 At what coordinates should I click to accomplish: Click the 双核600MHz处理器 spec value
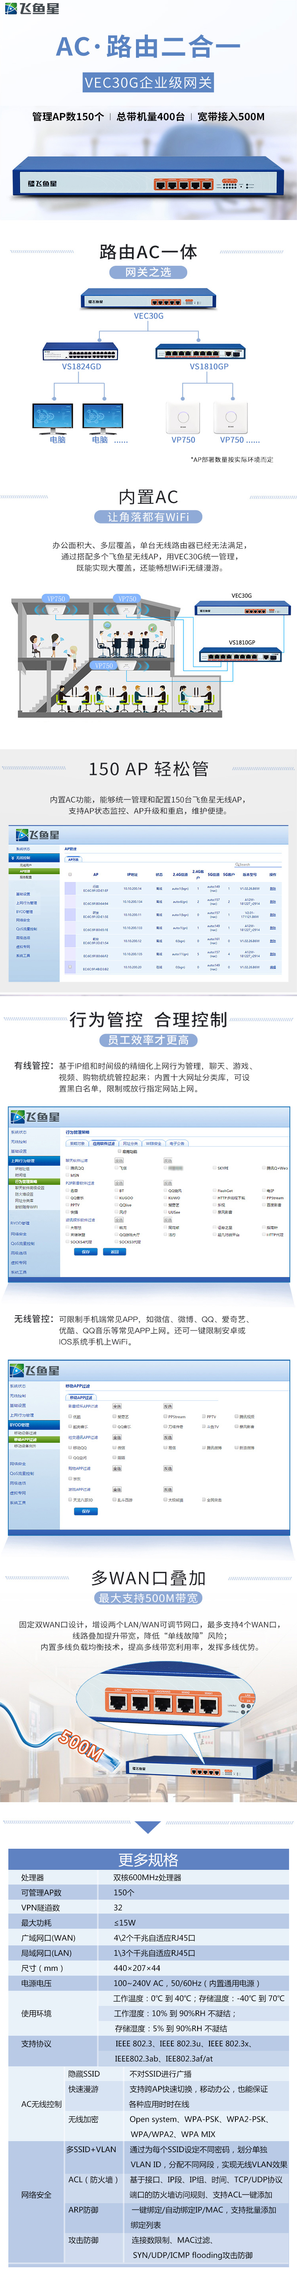(147, 1877)
